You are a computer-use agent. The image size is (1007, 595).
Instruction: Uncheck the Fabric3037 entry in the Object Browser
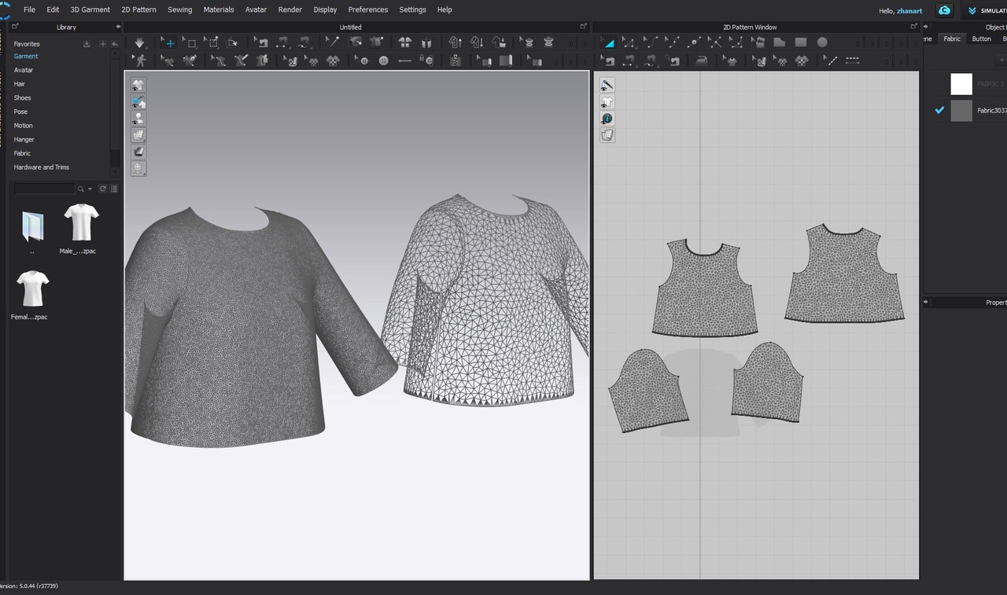coord(939,110)
